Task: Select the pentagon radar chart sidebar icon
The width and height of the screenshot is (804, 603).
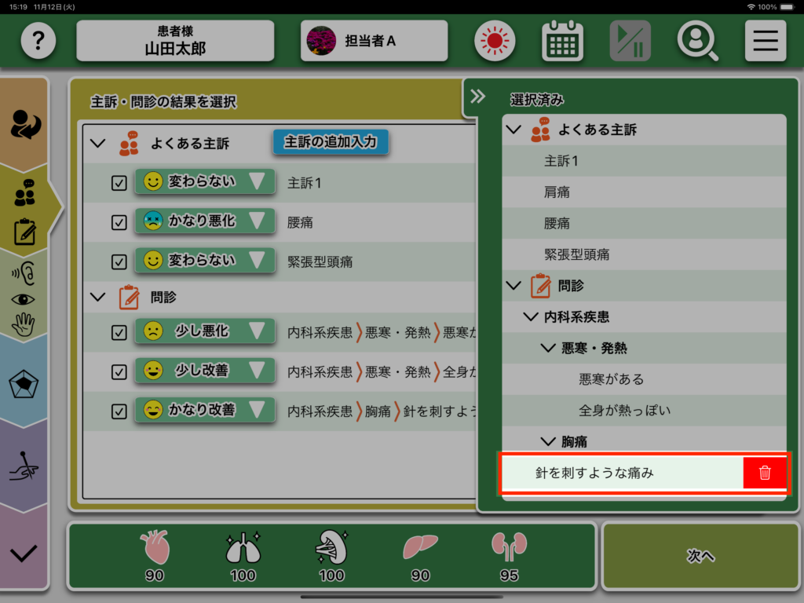Action: click(24, 385)
